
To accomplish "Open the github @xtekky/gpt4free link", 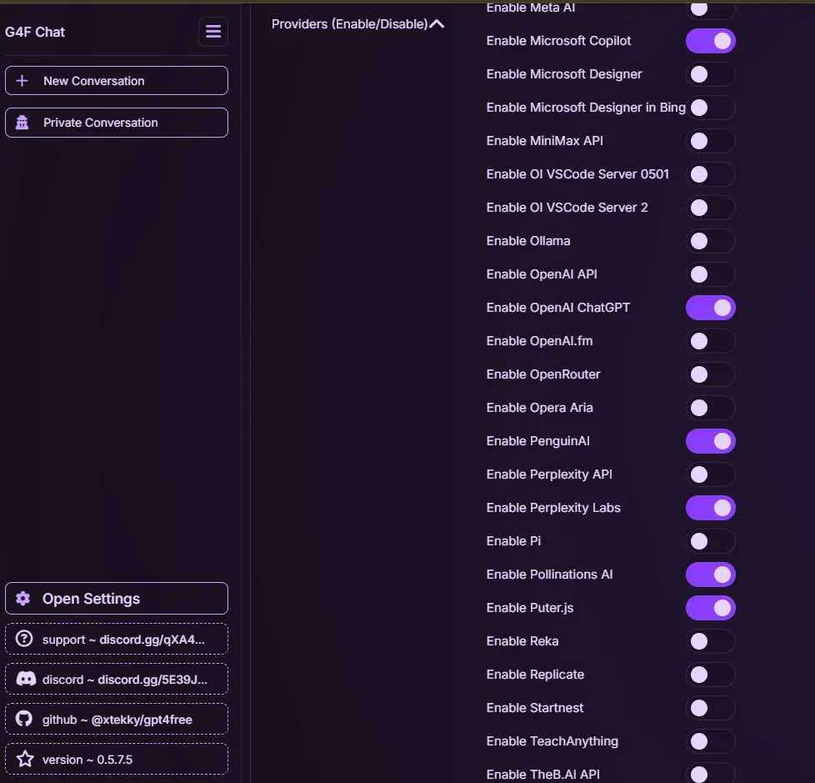I will point(117,719).
